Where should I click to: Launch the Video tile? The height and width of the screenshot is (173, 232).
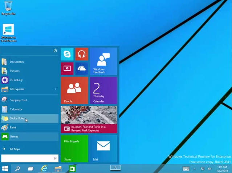[x=67, y=69]
